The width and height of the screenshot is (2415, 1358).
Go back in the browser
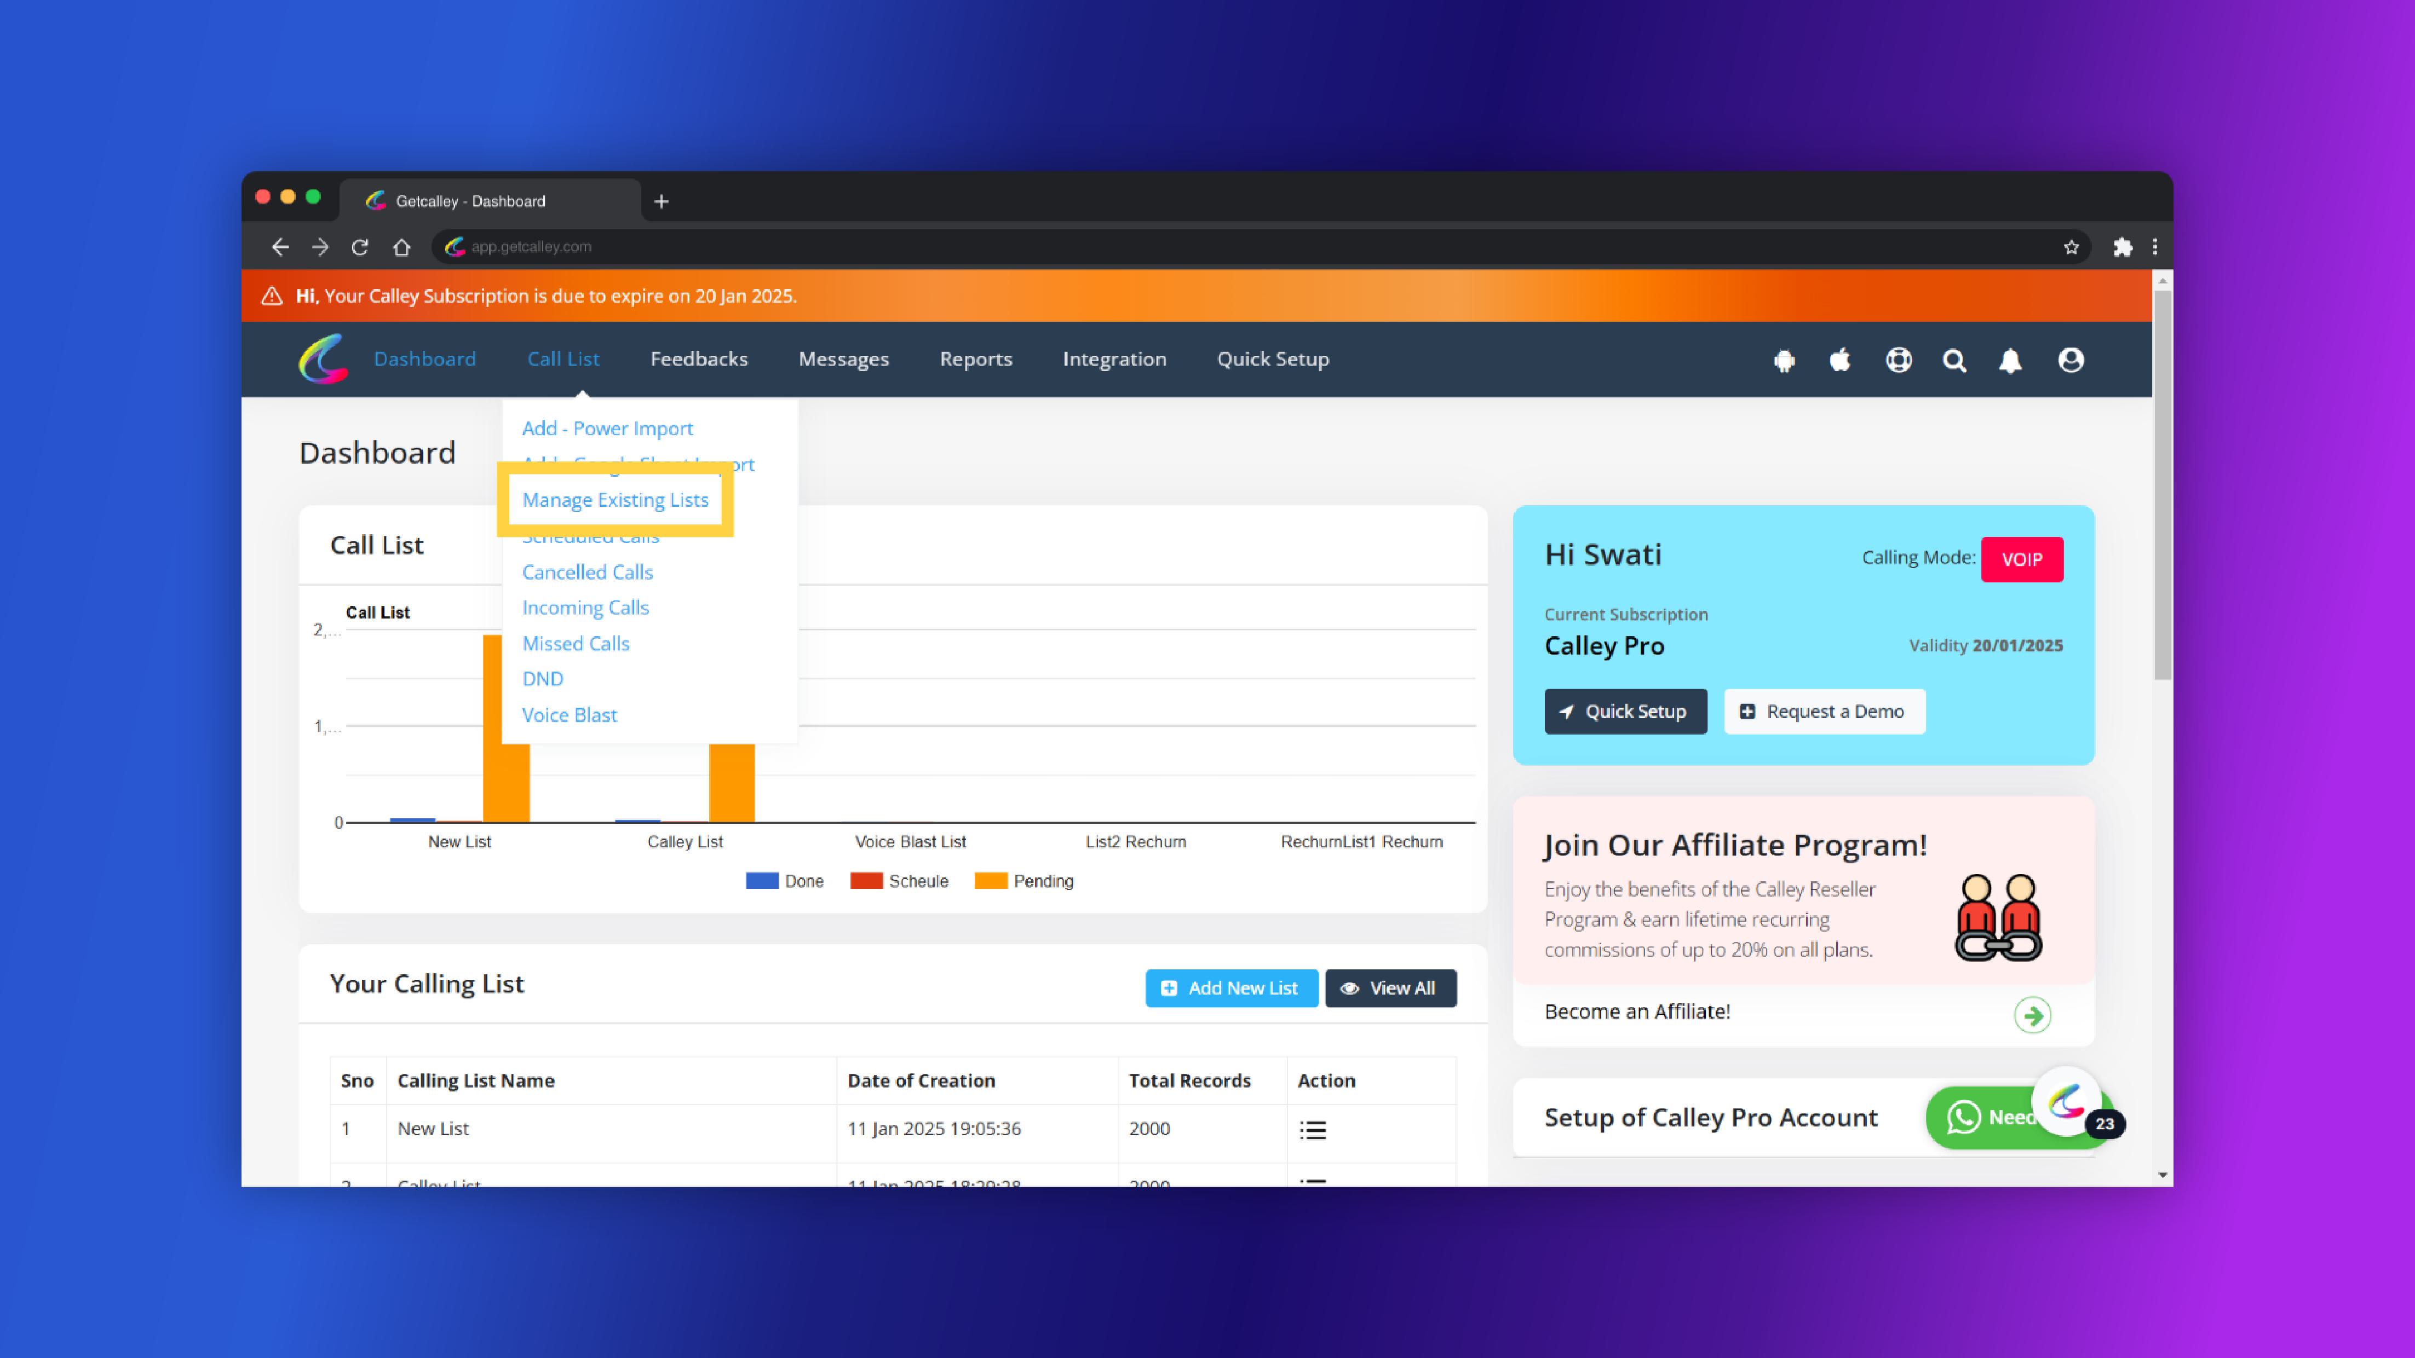(279, 246)
